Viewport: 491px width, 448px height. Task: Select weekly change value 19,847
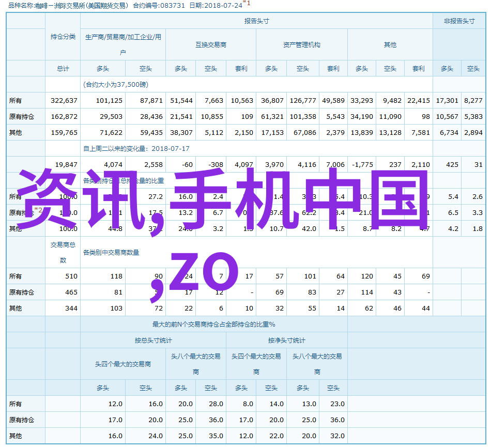tap(66, 164)
